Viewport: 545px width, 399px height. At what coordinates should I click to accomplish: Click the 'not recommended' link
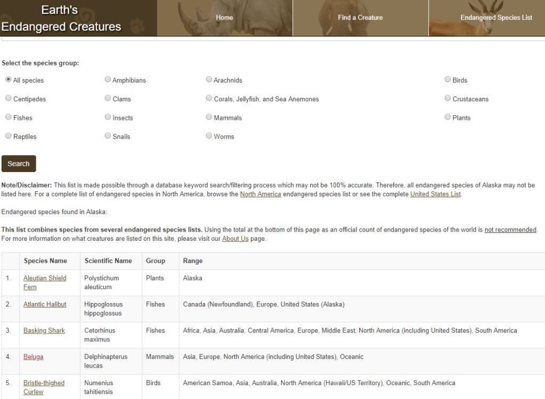(x=510, y=230)
